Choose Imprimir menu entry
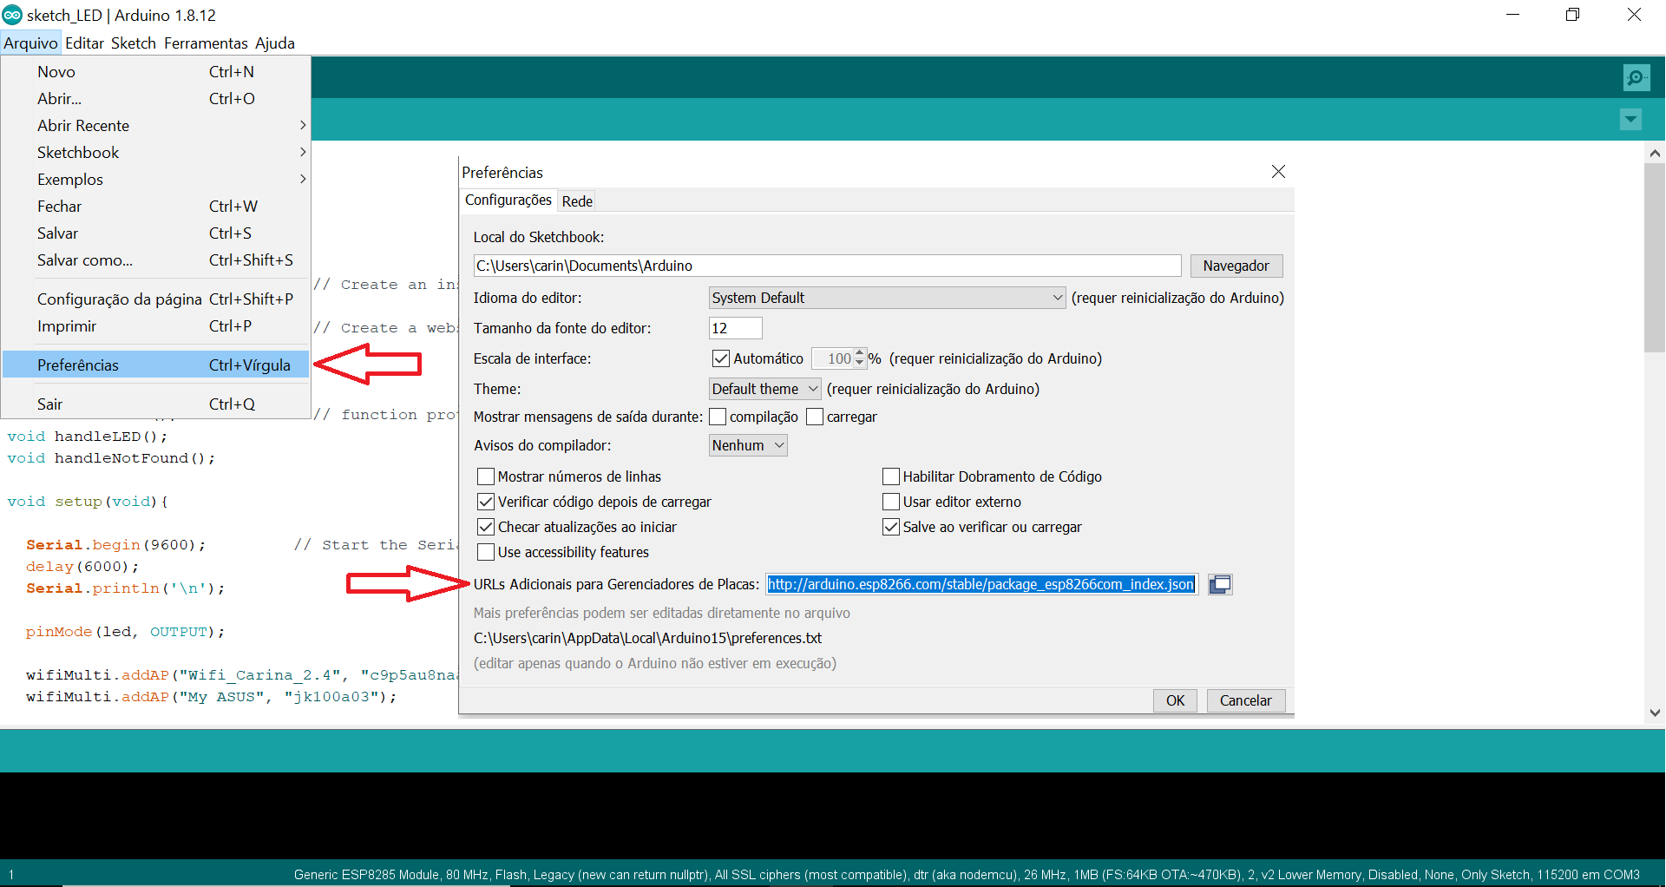This screenshot has width=1666, height=887. click(156, 326)
